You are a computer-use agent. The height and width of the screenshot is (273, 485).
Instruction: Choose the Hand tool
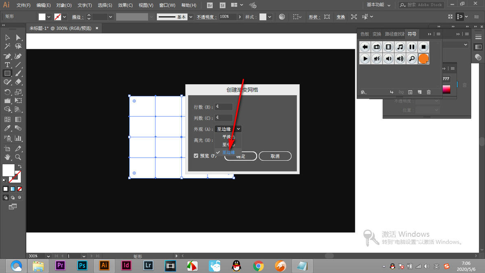pos(7,157)
